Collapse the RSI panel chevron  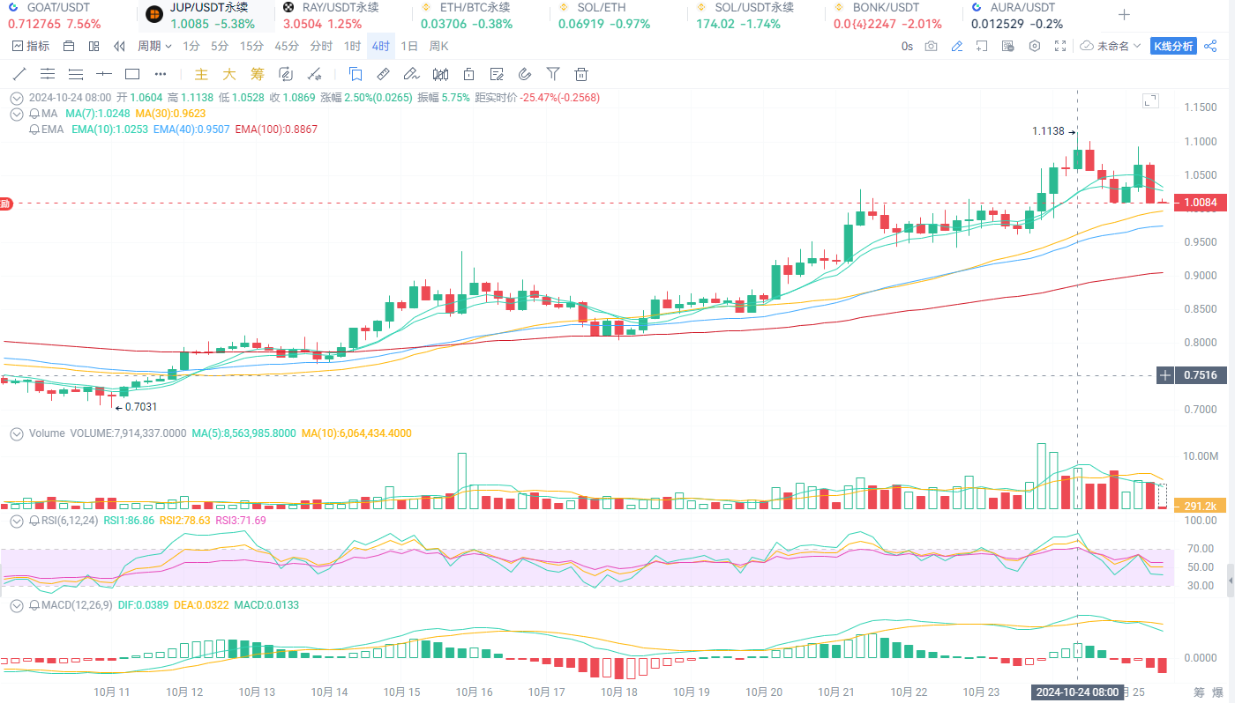point(17,521)
